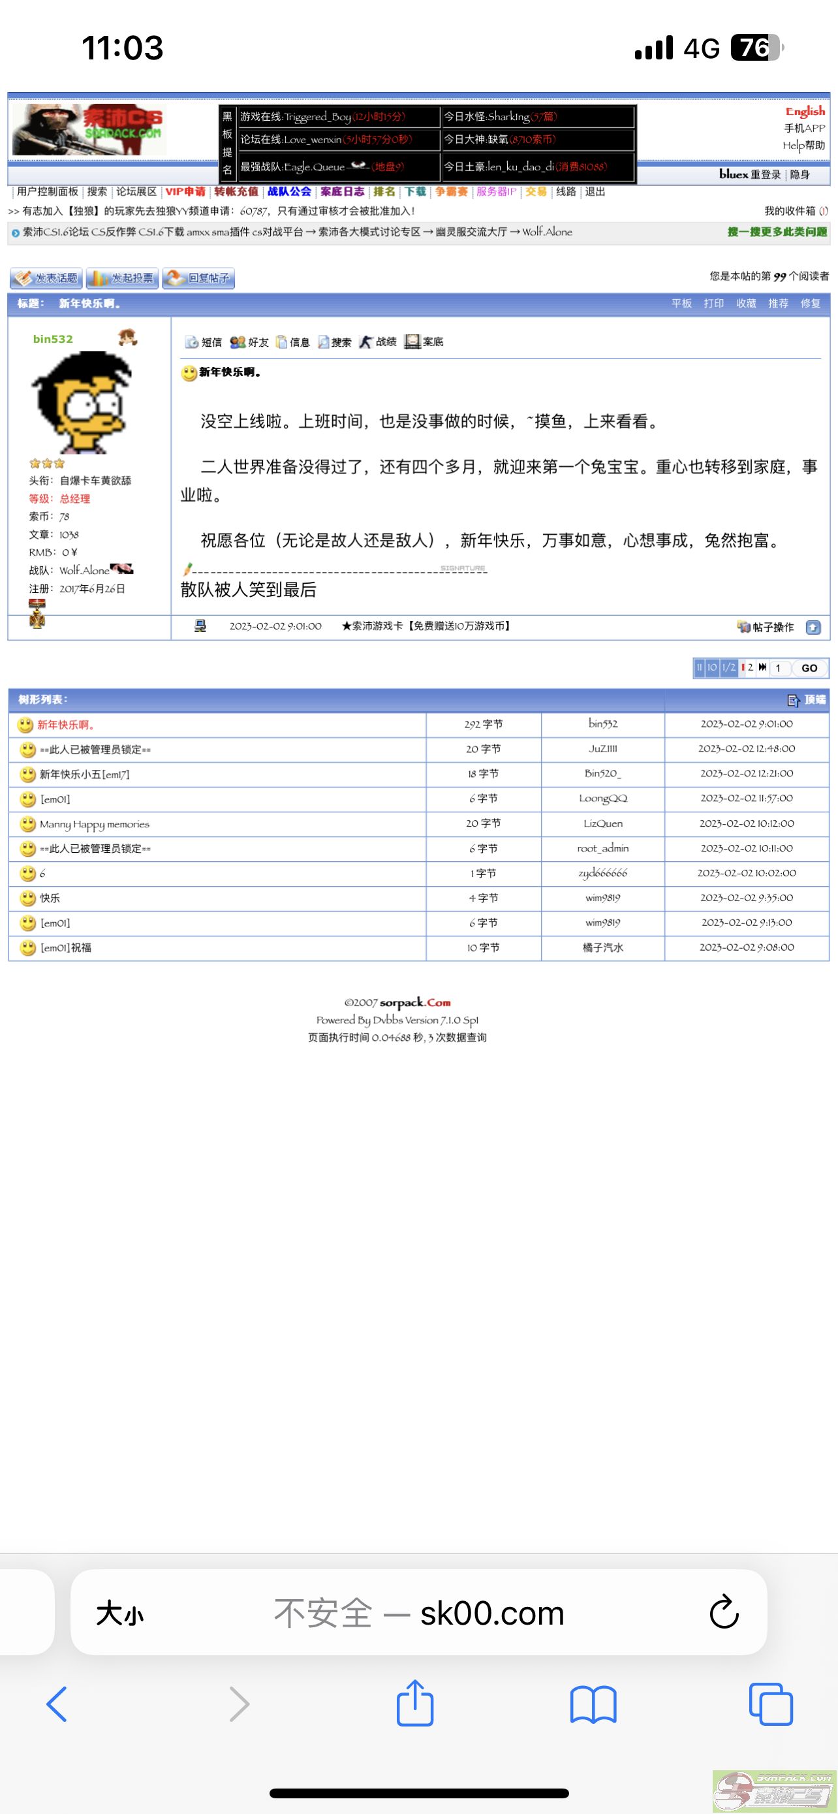Open the 战队公会 menu item
The image size is (838, 1814).
(289, 191)
